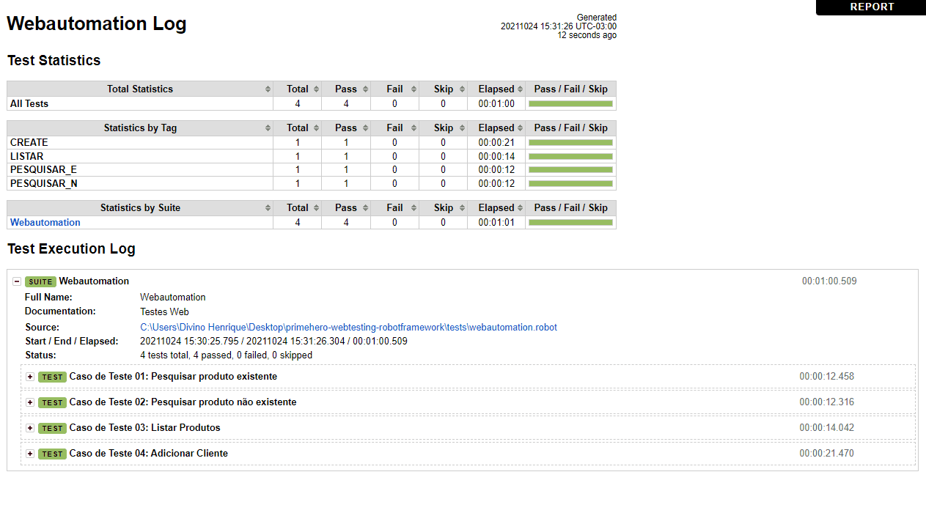Click TEST badge of Caso de Teste 01
This screenshot has height=524, width=926.
pyautogui.click(x=52, y=377)
